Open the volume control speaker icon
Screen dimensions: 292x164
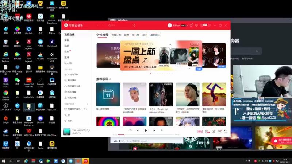pos(214,132)
